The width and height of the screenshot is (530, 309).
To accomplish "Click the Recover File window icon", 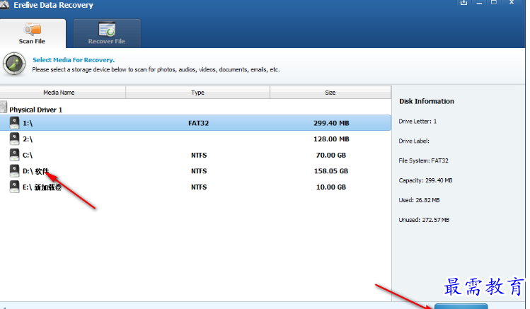I will pyautogui.click(x=107, y=30).
